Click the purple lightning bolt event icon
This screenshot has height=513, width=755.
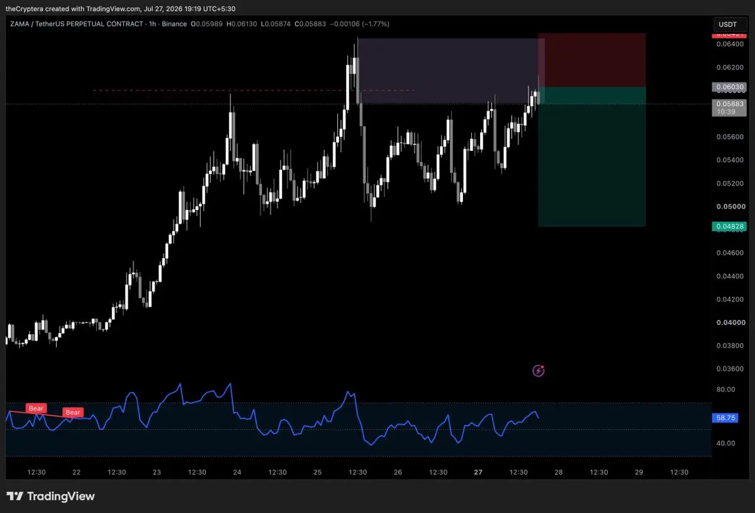click(539, 370)
